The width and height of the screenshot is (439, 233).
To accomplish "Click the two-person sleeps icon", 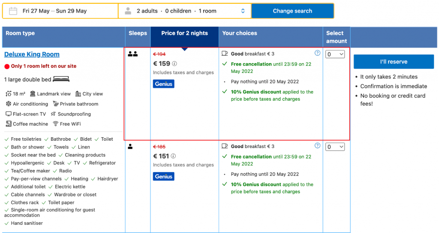I will [132, 54].
